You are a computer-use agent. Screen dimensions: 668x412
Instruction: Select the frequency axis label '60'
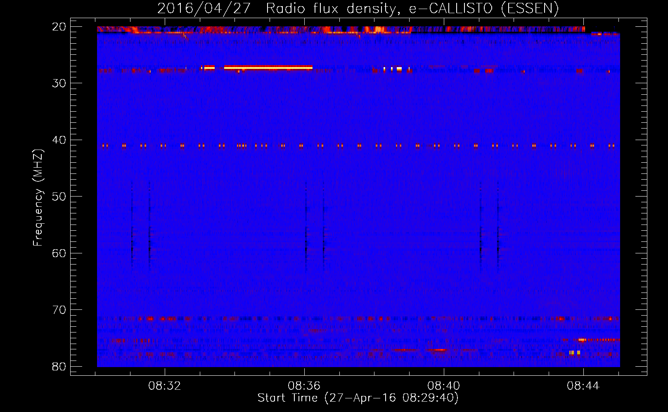coord(59,253)
